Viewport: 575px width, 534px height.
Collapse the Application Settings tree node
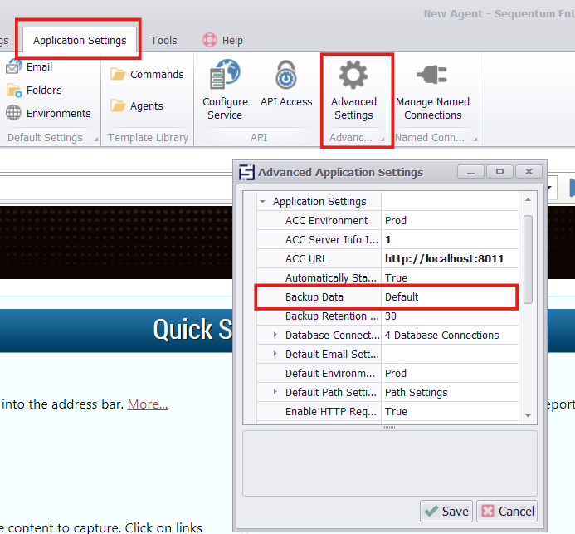point(263,202)
